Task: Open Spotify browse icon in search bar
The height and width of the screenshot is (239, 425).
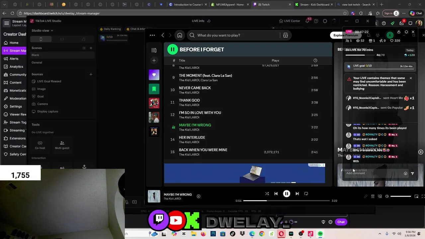Action: coord(285,35)
